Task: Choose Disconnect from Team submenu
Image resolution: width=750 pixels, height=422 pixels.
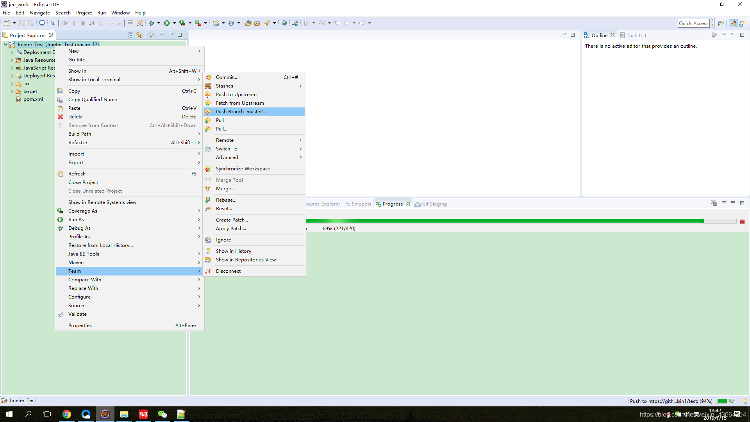Action: click(254, 271)
